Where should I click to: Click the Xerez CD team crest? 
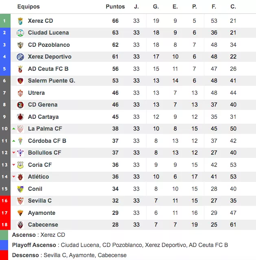tap(20, 21)
